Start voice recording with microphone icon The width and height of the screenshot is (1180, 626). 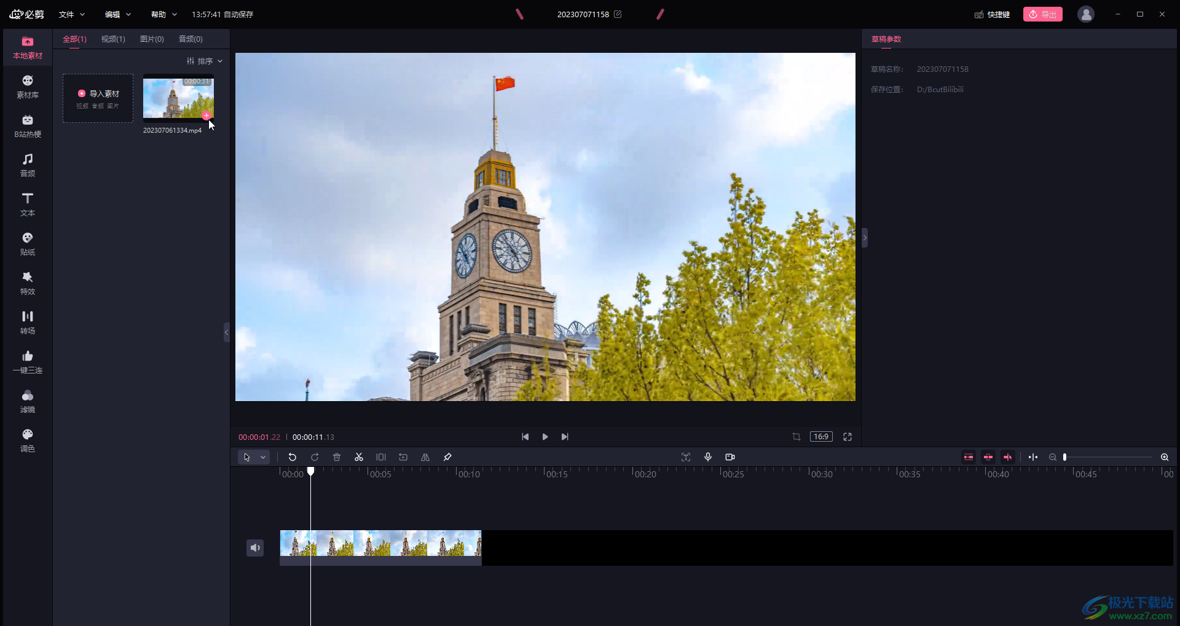click(708, 457)
